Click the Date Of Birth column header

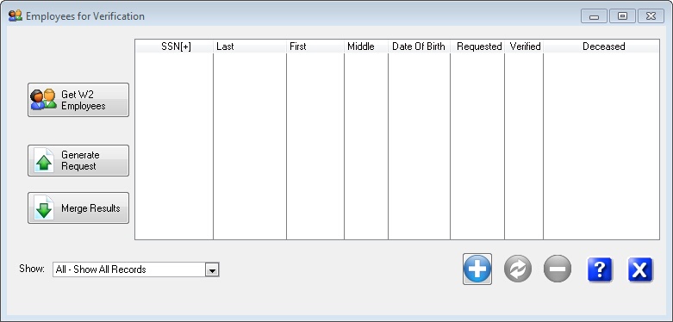tap(420, 46)
